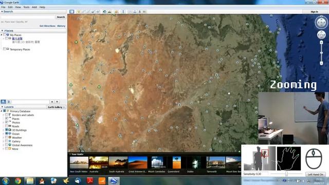
Task: Enable the Weather layer checkbox
Action: [7, 137]
